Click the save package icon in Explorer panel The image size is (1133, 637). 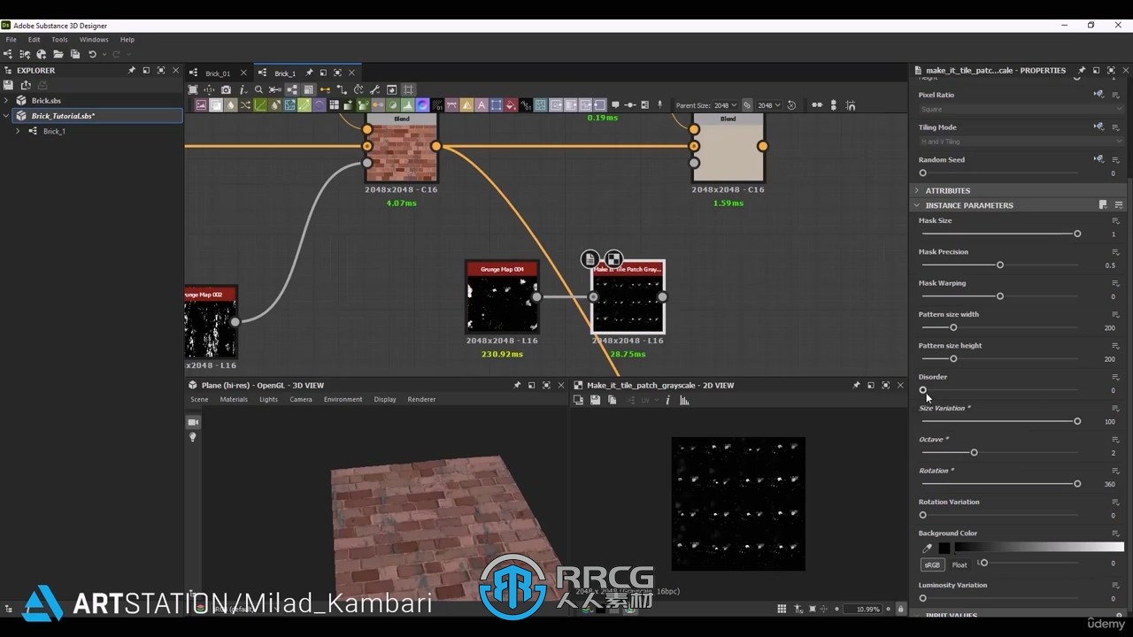pyautogui.click(x=8, y=85)
